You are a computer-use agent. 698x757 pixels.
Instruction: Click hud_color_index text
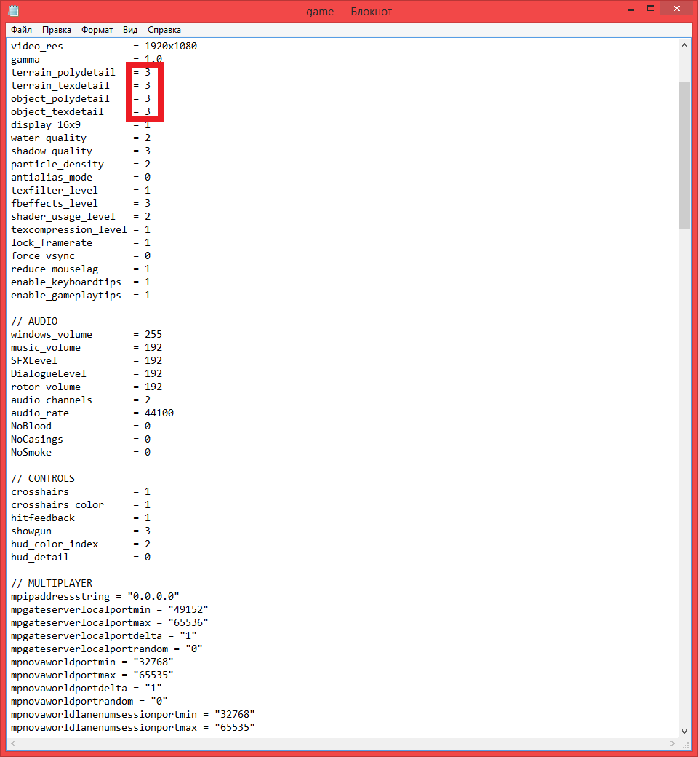click(55, 544)
